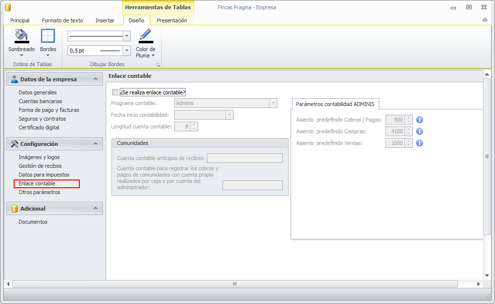The image size is (495, 304).
Task: Switch to the Presentación ribbon tab
Action: click(172, 20)
